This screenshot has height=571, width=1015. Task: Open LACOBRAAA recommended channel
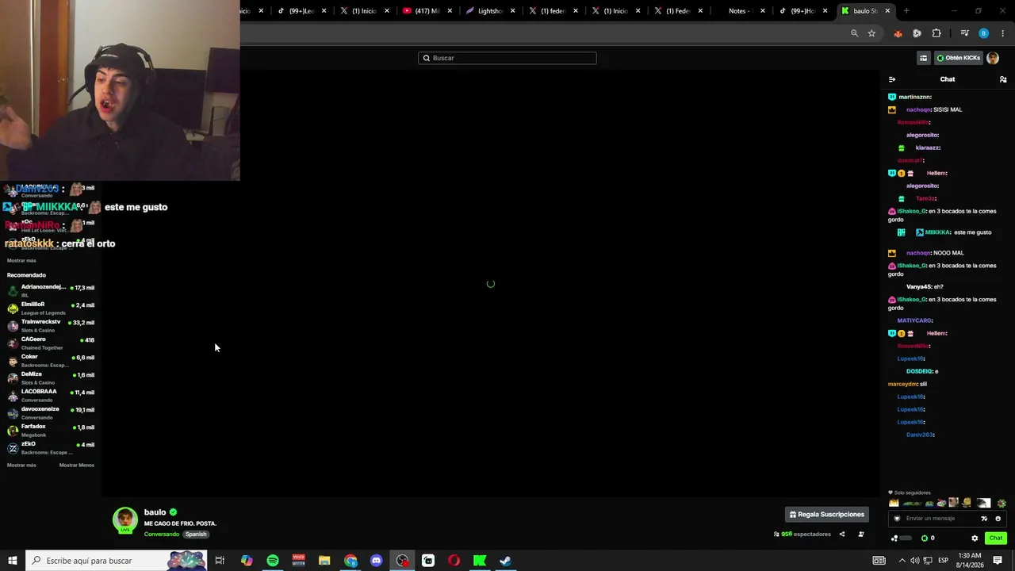(51, 396)
